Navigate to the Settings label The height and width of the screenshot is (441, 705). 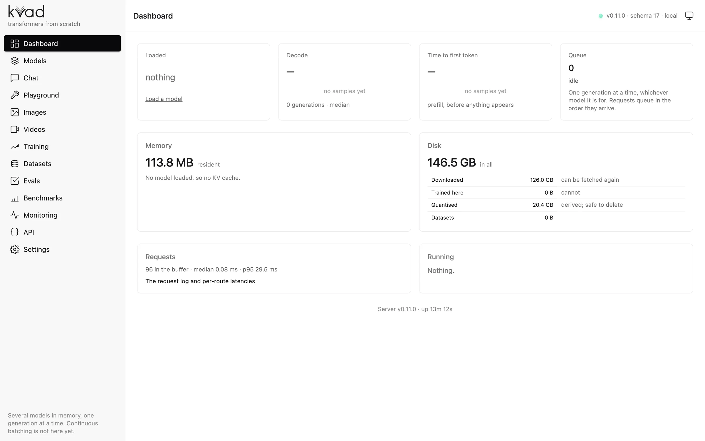pos(36,249)
